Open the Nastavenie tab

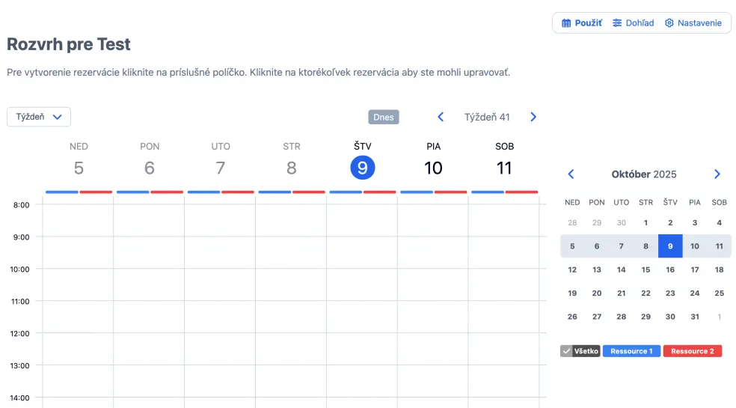coord(693,23)
